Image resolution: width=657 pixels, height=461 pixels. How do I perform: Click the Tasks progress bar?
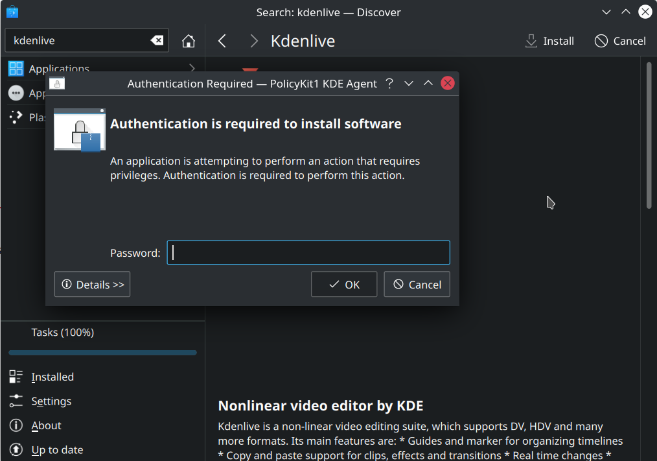pyautogui.click(x=102, y=353)
